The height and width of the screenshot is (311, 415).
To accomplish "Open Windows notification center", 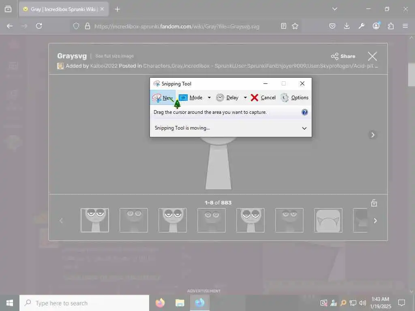I will tap(402, 303).
